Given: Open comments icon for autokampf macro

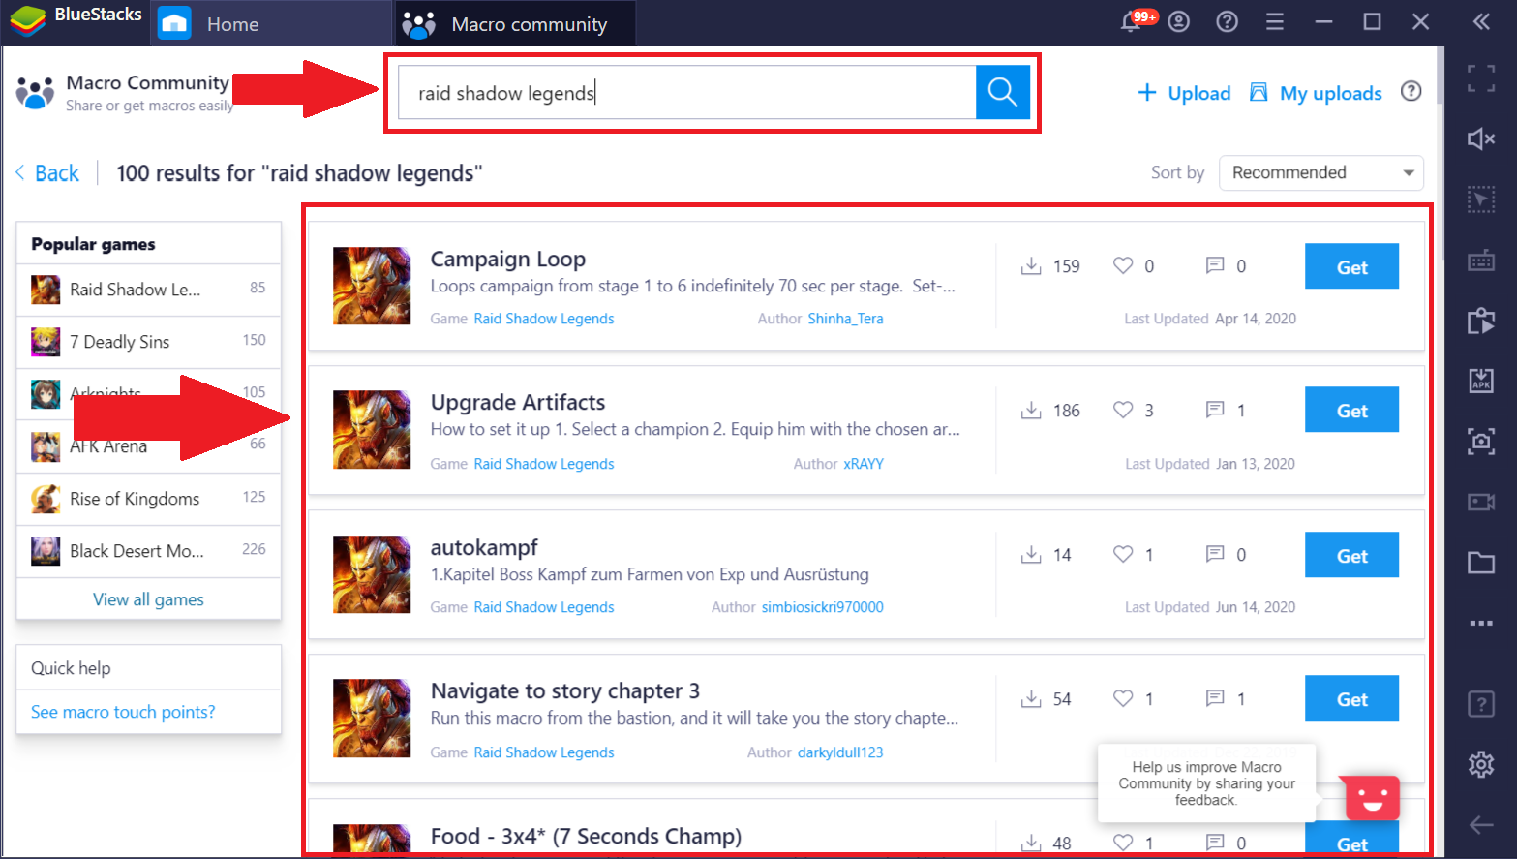Looking at the screenshot, I should coord(1215,554).
